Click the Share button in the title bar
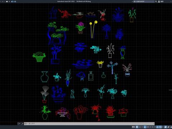This screenshot has width=172, height=129. coord(14,1)
